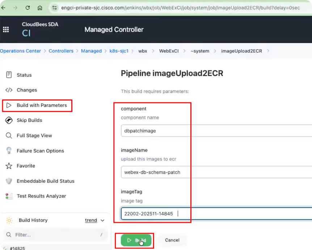Image resolution: width=312 pixels, height=250 pixels.
Task: Open Test Results Analyzer
Action: click(41, 196)
